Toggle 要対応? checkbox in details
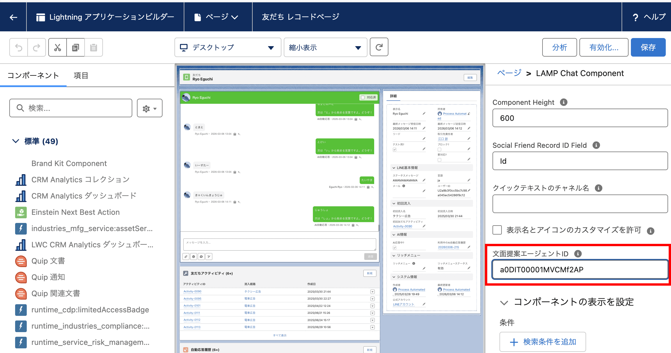Screen dimensions: 671x353 [x=439, y=160]
